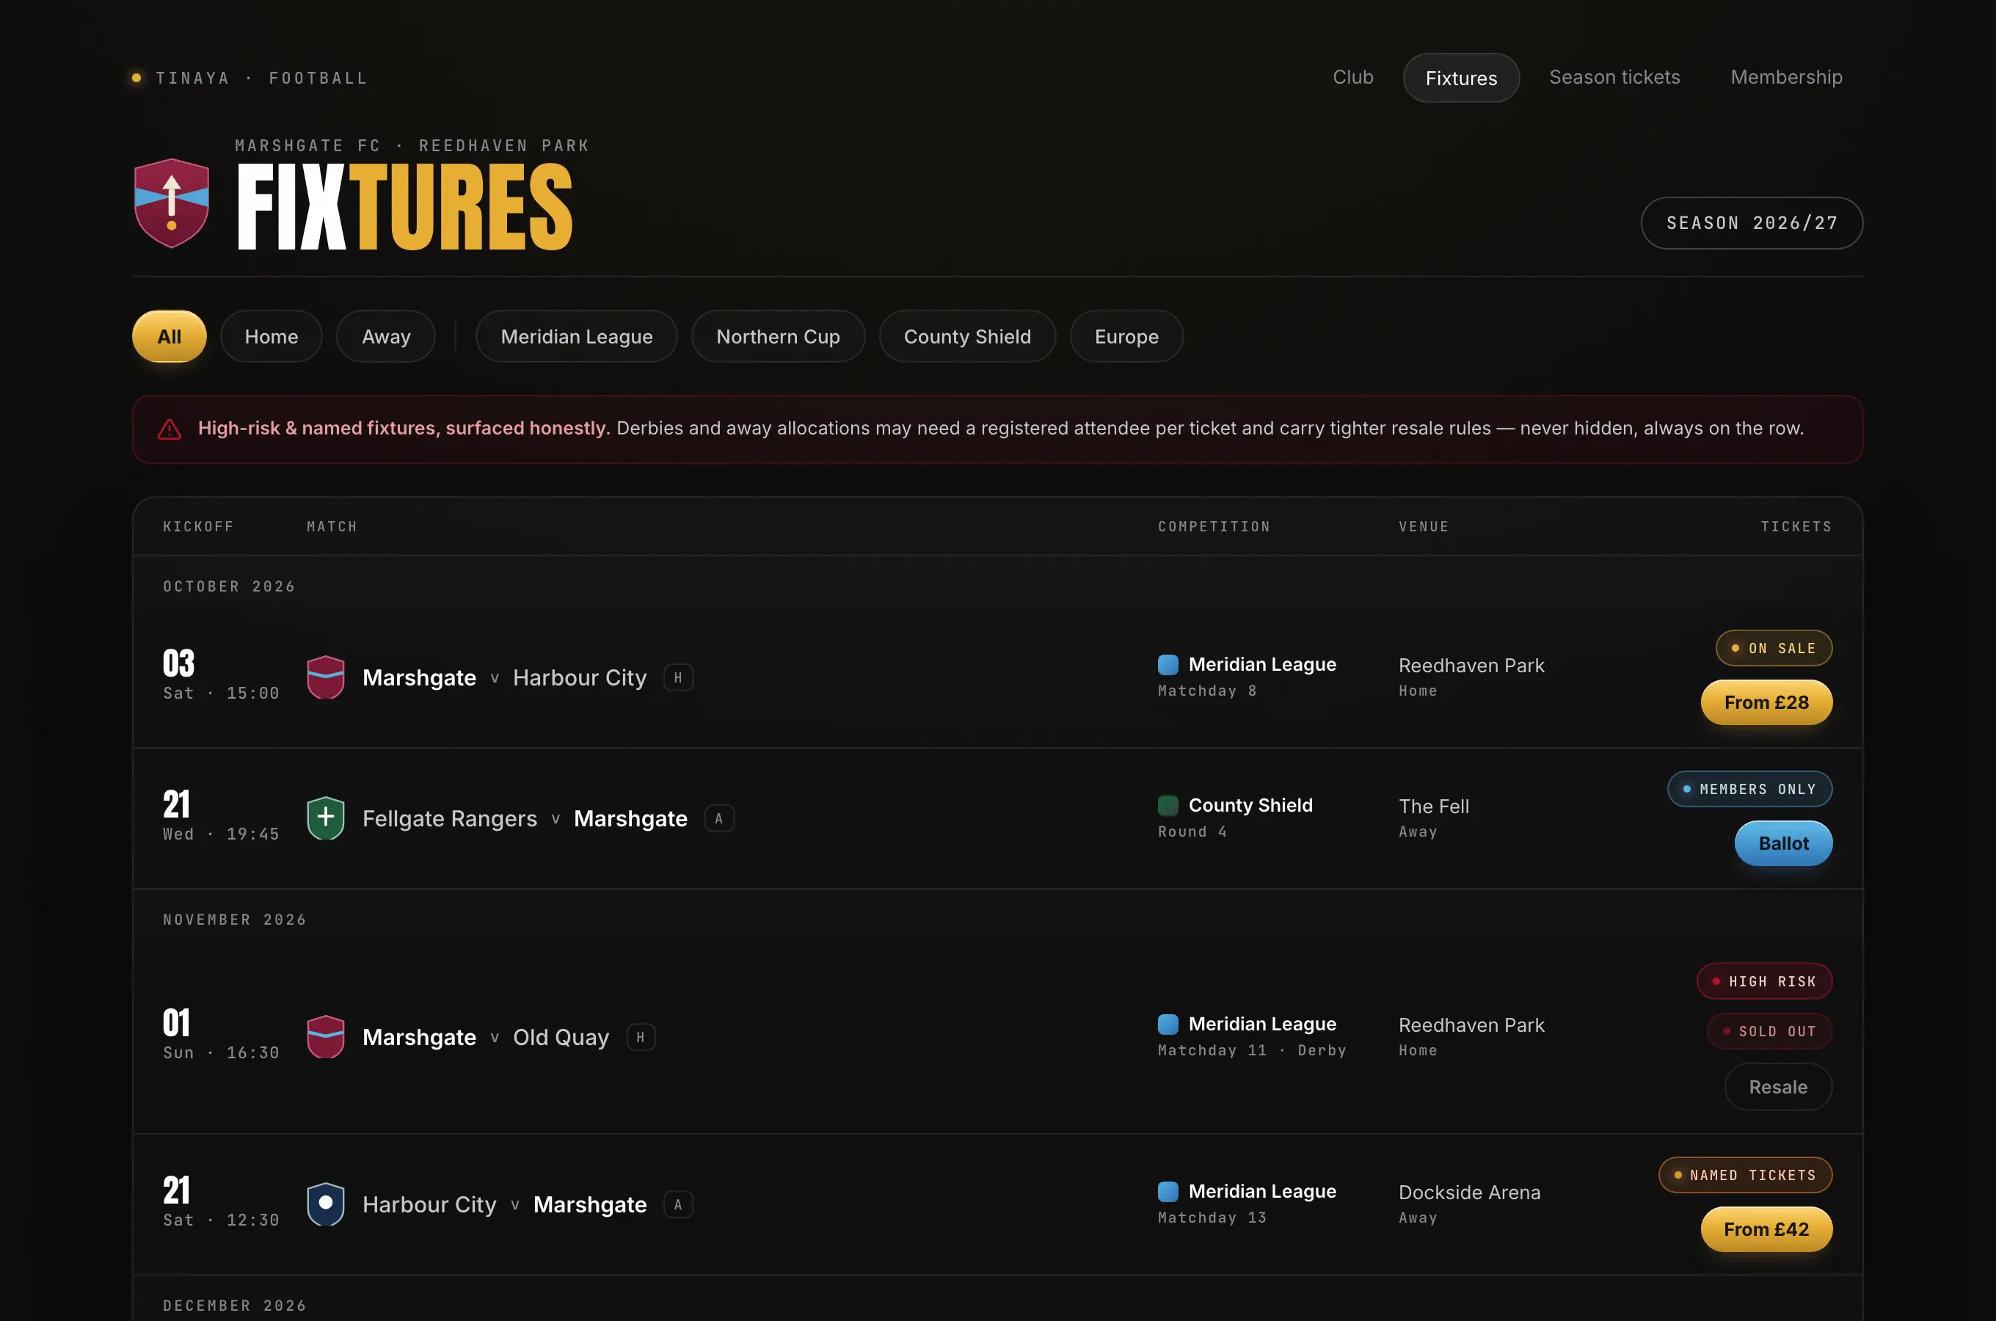This screenshot has width=1996, height=1321.
Task: Click the ON SALE status badge
Action: click(x=1774, y=648)
